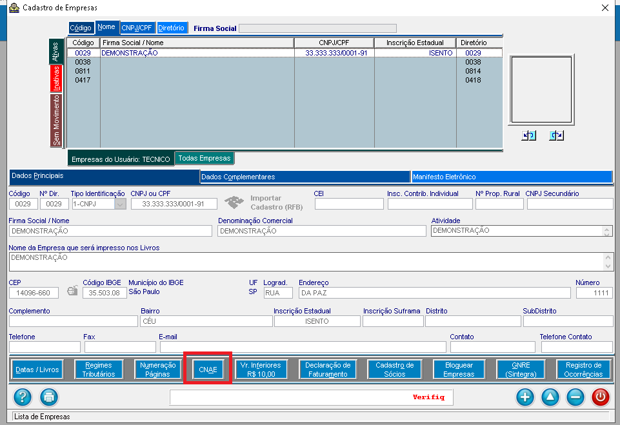Switch to Inativas vertical tab
Screen dimensions: 620x425
point(56,78)
